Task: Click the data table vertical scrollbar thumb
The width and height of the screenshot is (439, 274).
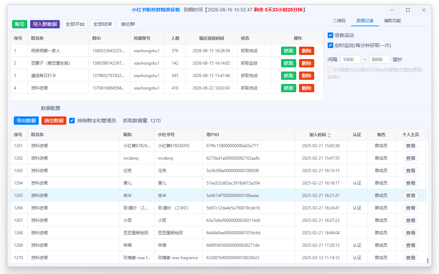Action: [428, 261]
